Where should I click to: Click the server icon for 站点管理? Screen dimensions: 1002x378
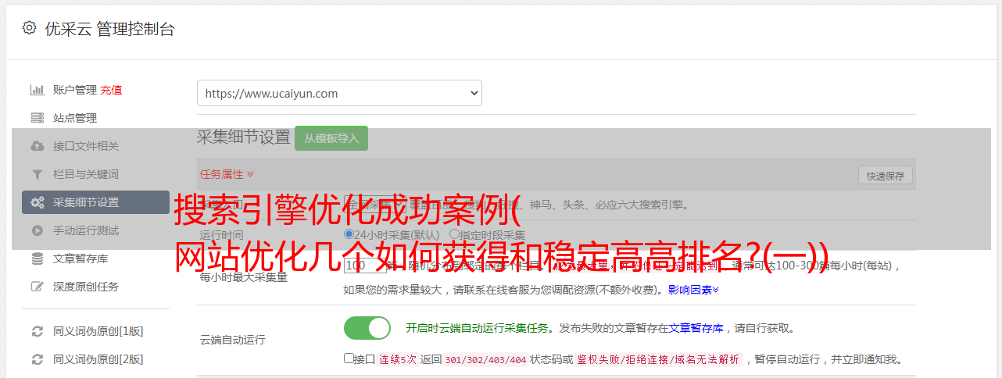[x=37, y=118]
